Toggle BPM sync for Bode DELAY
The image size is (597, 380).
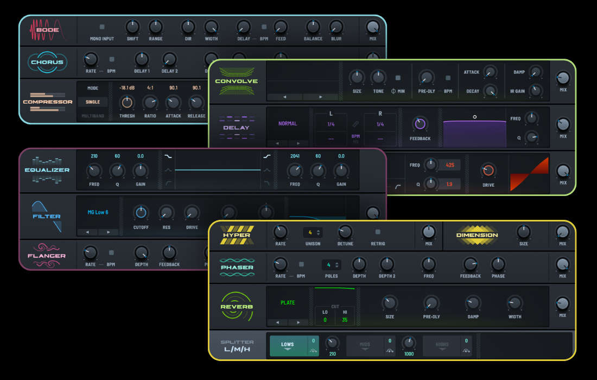pos(264,27)
